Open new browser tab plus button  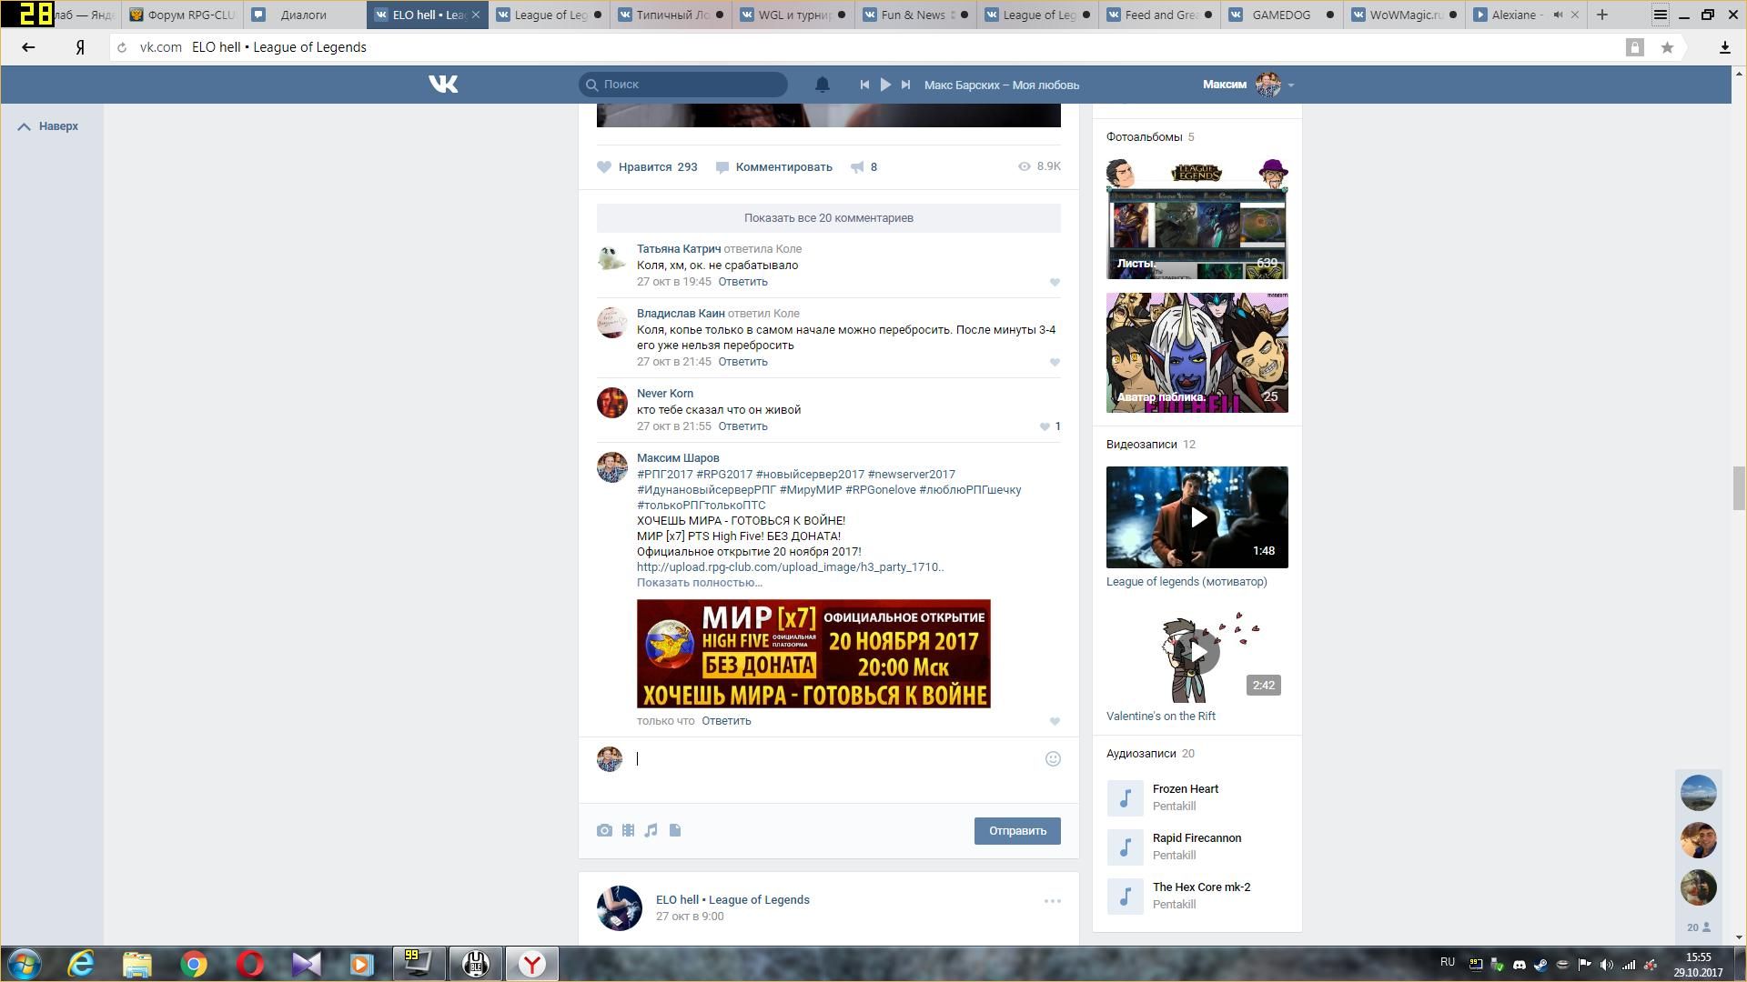[1602, 15]
